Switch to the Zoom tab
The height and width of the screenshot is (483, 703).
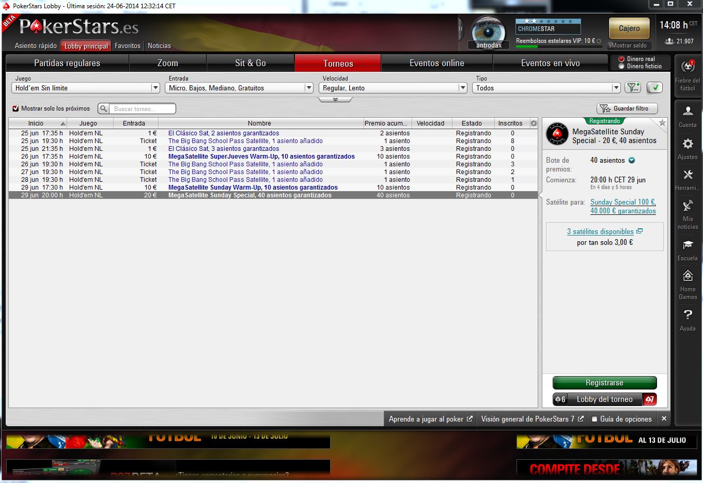click(168, 63)
